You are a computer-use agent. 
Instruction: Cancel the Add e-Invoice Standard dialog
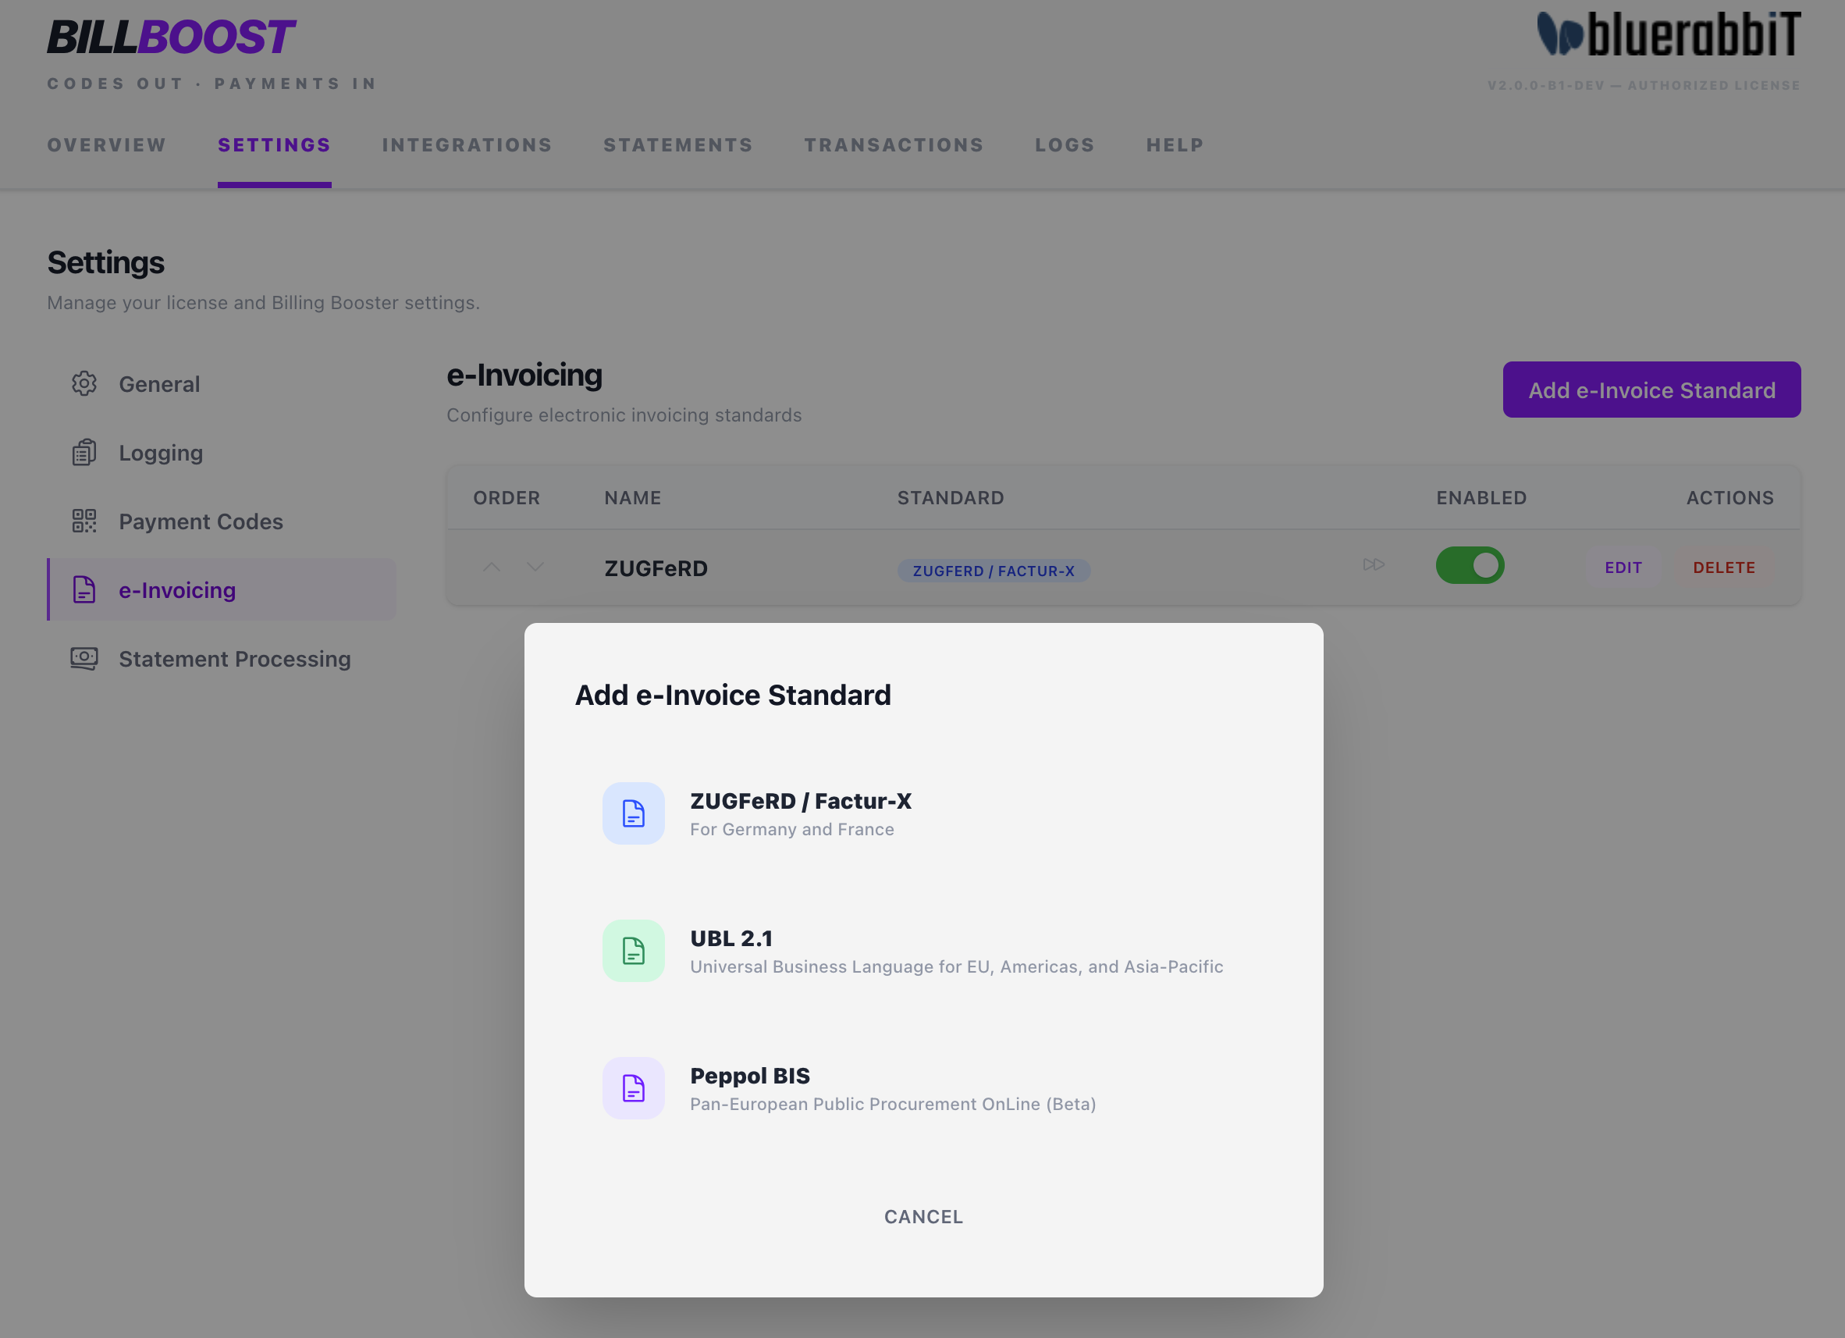click(923, 1217)
